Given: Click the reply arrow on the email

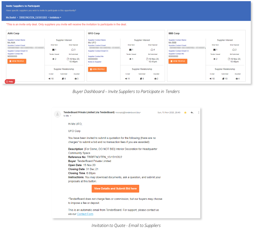Looking at the screenshot, I should pos(192,113).
